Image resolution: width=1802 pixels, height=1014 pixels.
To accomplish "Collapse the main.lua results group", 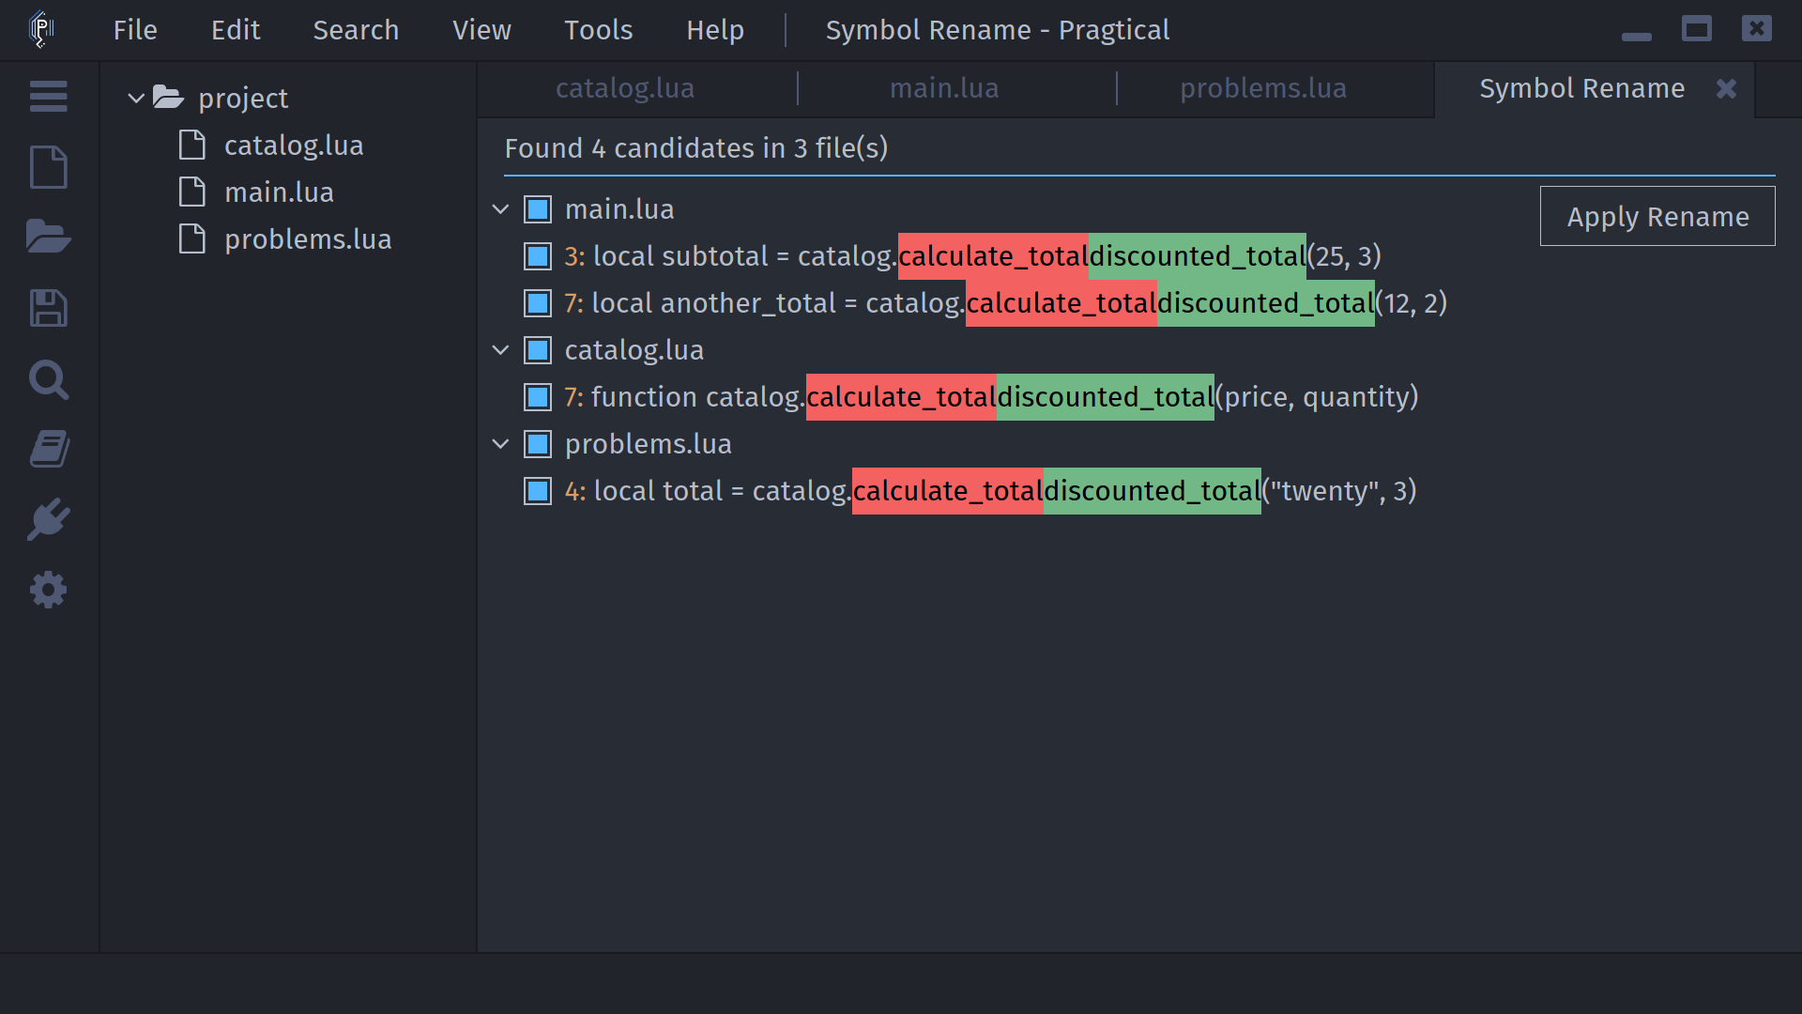I will click(x=500, y=208).
